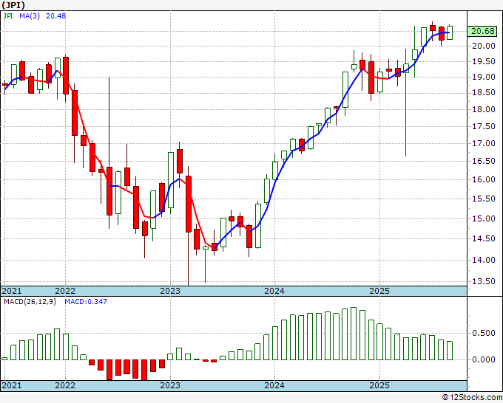
Task: Click the 15.50 price axis label
Action: 484,199
